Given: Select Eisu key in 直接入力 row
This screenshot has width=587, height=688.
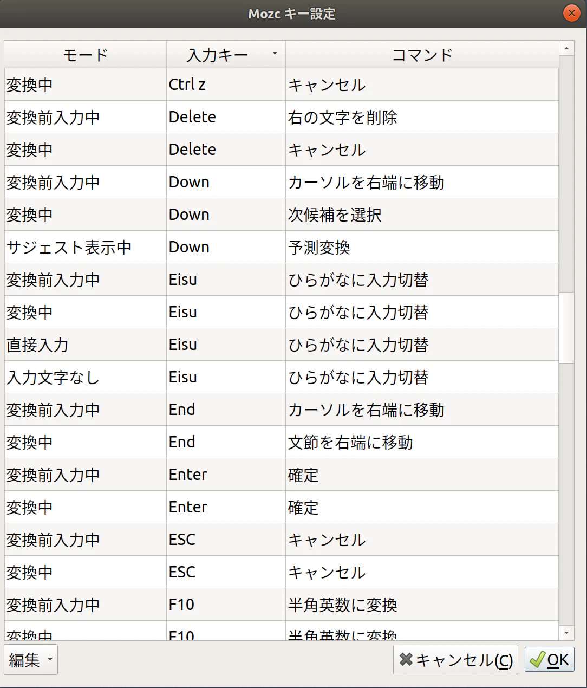Looking at the screenshot, I should [x=226, y=345].
